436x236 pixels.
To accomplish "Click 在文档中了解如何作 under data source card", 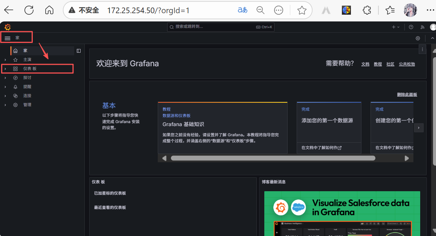I will coord(322,148).
